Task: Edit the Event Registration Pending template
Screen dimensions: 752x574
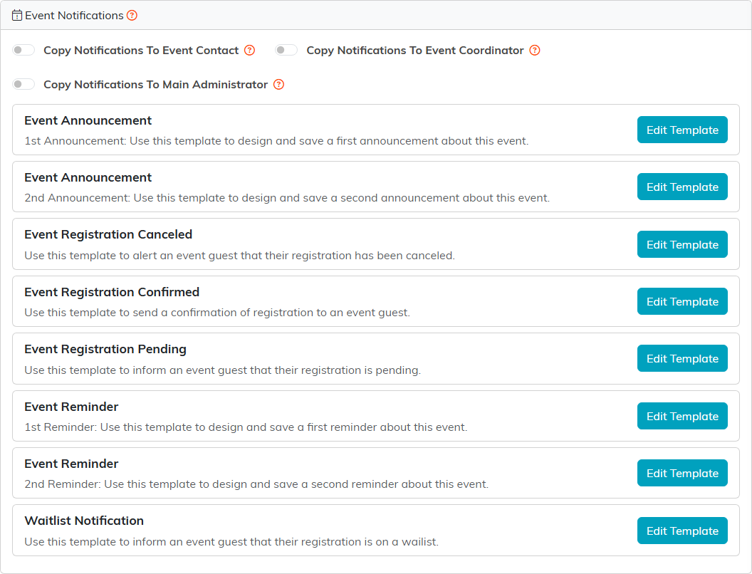Action: pos(682,359)
